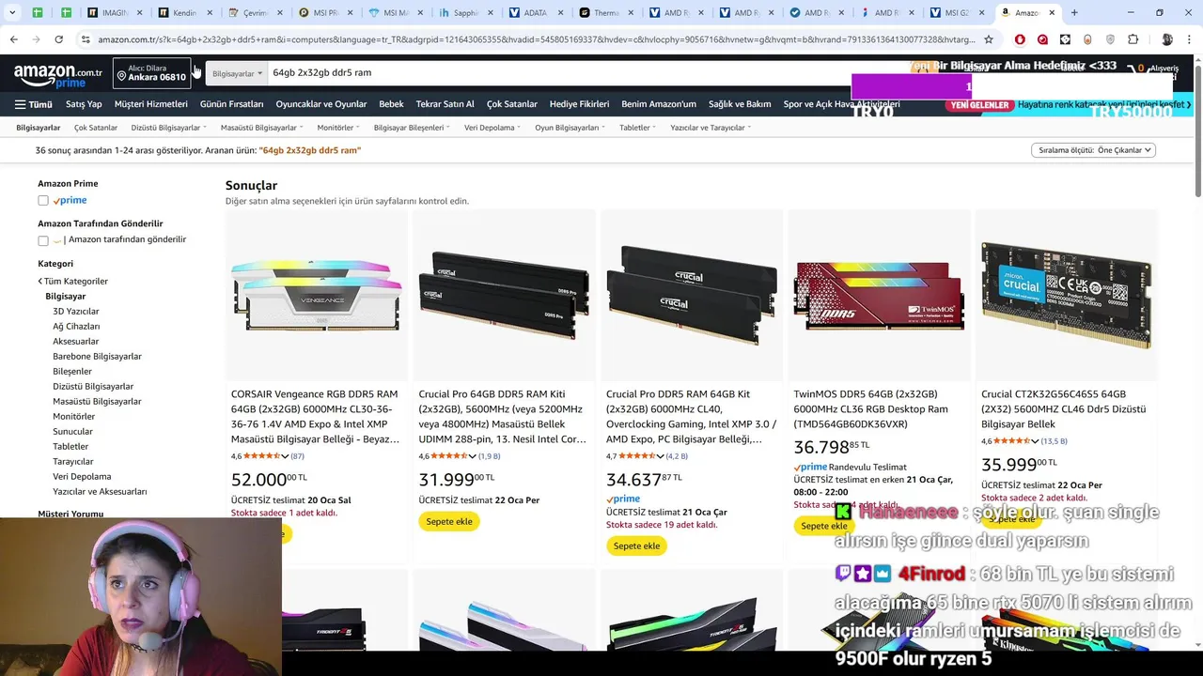Reload the page with the refresh icon
Viewport: 1203px width, 676px height.
(58, 39)
